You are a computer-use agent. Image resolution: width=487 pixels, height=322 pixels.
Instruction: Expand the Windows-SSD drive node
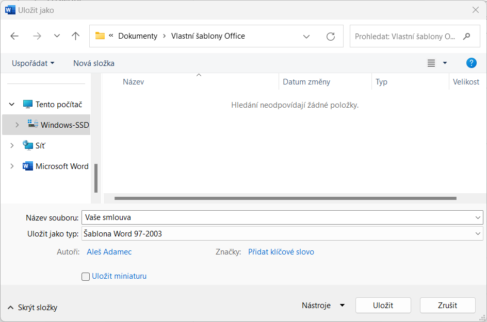pyautogui.click(x=17, y=125)
